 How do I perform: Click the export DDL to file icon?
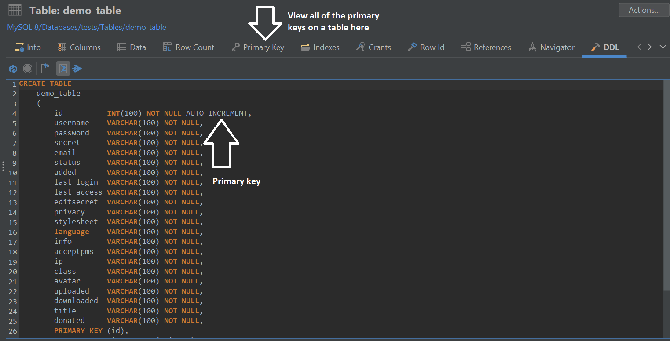click(45, 69)
